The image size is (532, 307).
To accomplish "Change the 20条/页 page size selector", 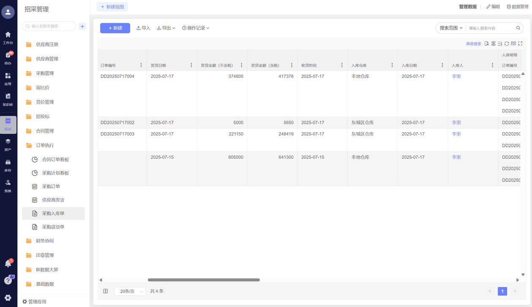I will [130, 291].
